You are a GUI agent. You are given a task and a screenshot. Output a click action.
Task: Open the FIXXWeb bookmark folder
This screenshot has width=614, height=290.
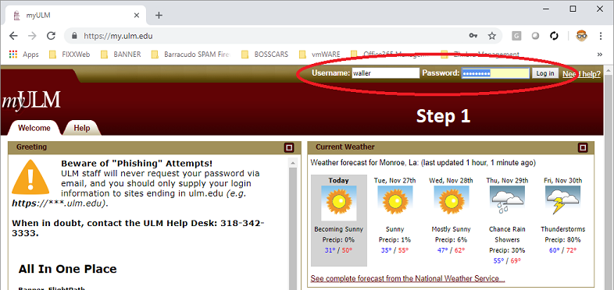click(70, 55)
